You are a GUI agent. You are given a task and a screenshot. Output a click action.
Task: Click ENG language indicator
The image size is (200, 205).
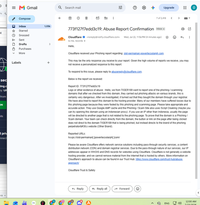[x=167, y=203]
